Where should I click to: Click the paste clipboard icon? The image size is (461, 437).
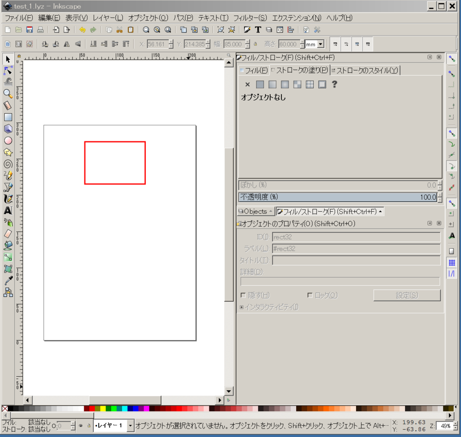[131, 30]
